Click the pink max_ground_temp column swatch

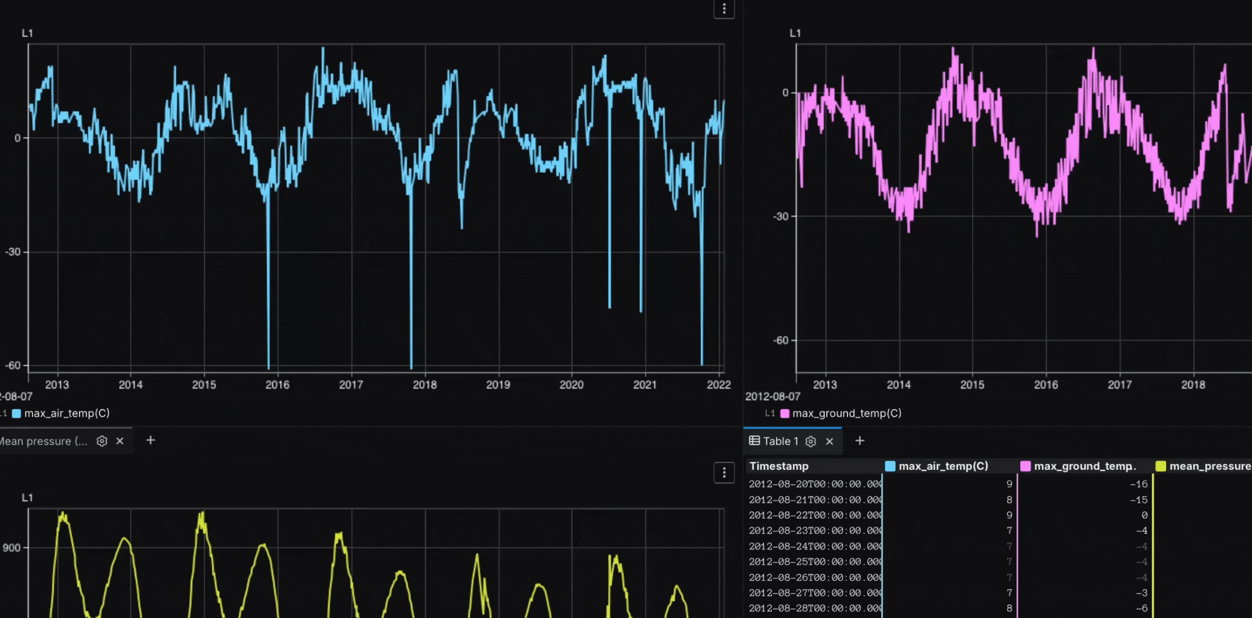pos(1025,466)
